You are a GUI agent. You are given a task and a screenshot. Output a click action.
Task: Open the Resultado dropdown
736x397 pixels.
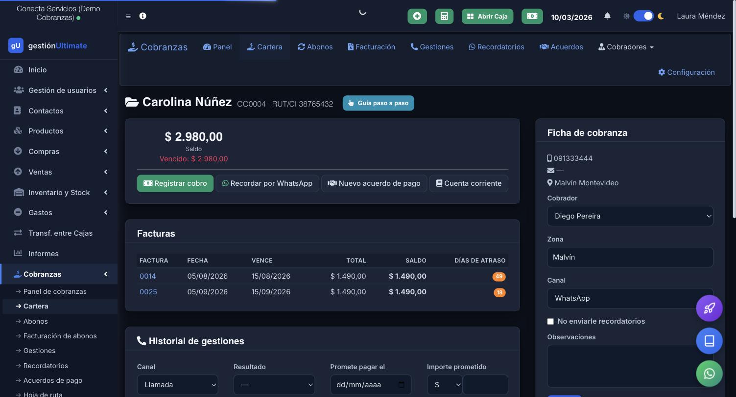point(274,385)
